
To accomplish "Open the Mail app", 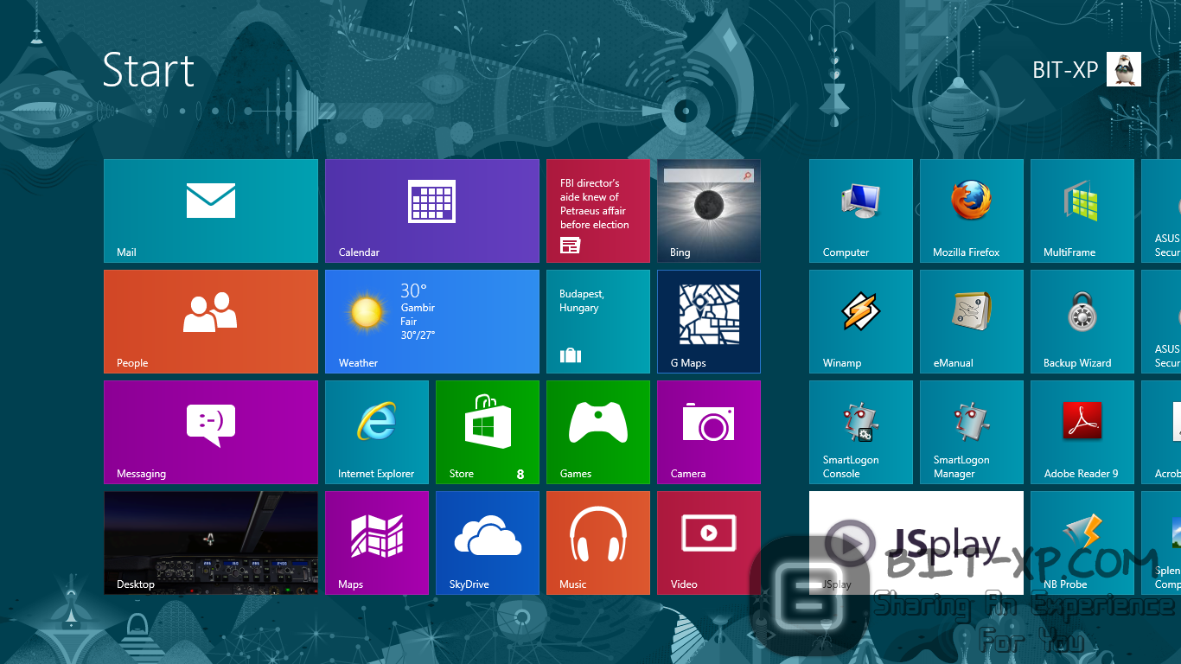I will coord(210,210).
